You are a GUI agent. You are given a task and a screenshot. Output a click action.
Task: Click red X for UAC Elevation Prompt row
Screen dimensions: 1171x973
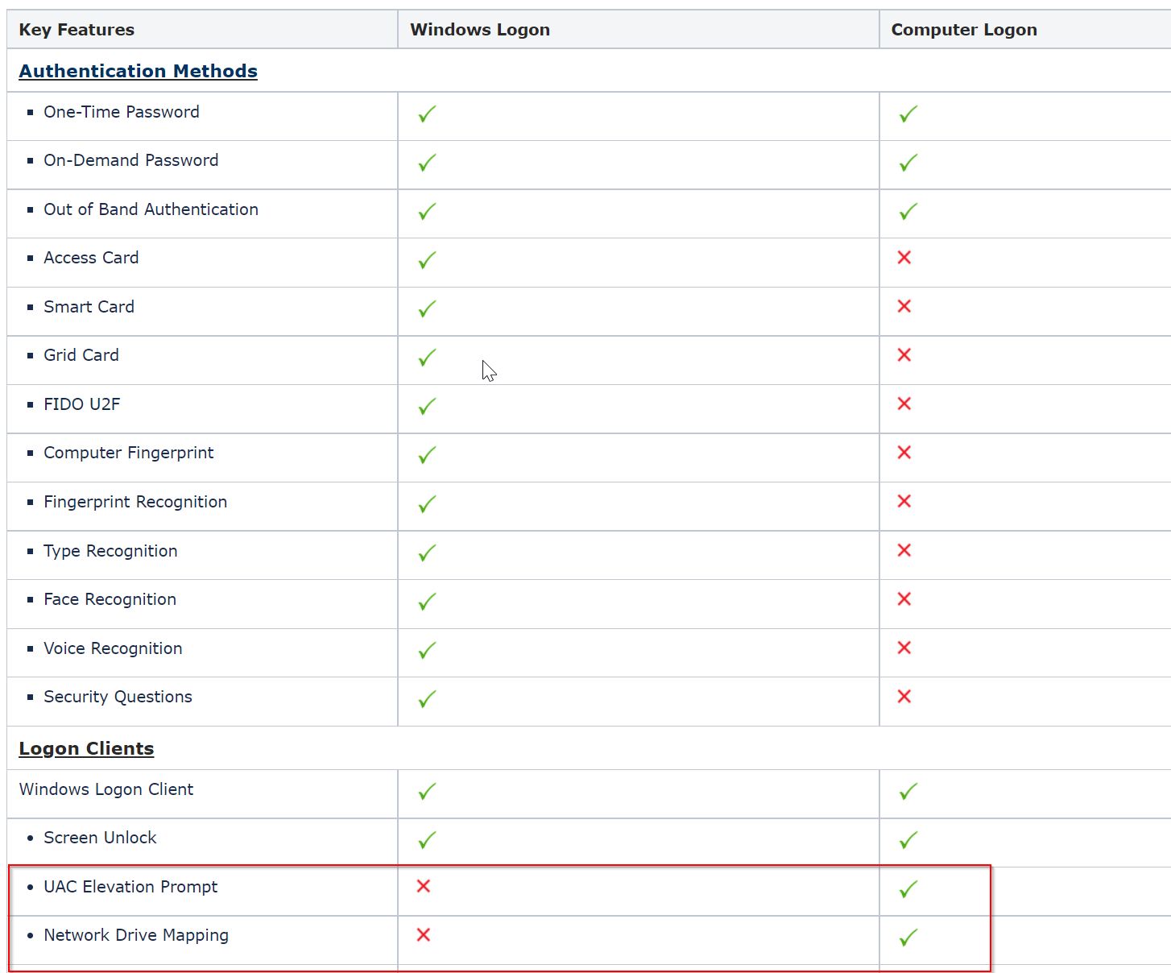[x=424, y=886]
